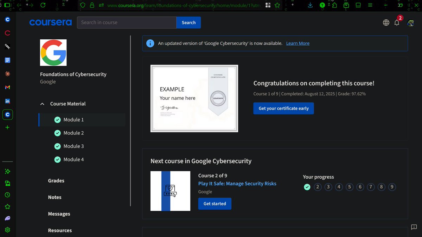Open the sparkle AI sidebar icon
Screen dimensions: 422x237
coord(7,171)
